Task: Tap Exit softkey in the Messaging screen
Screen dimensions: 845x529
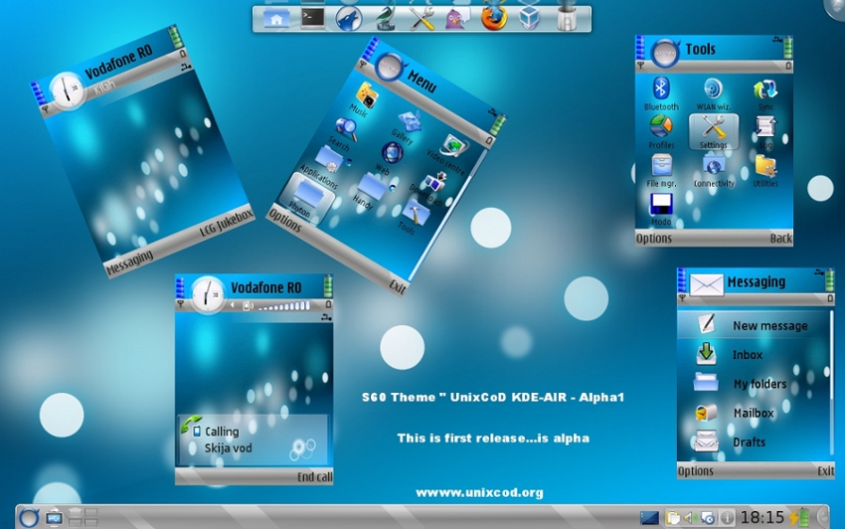Action: pos(825,470)
